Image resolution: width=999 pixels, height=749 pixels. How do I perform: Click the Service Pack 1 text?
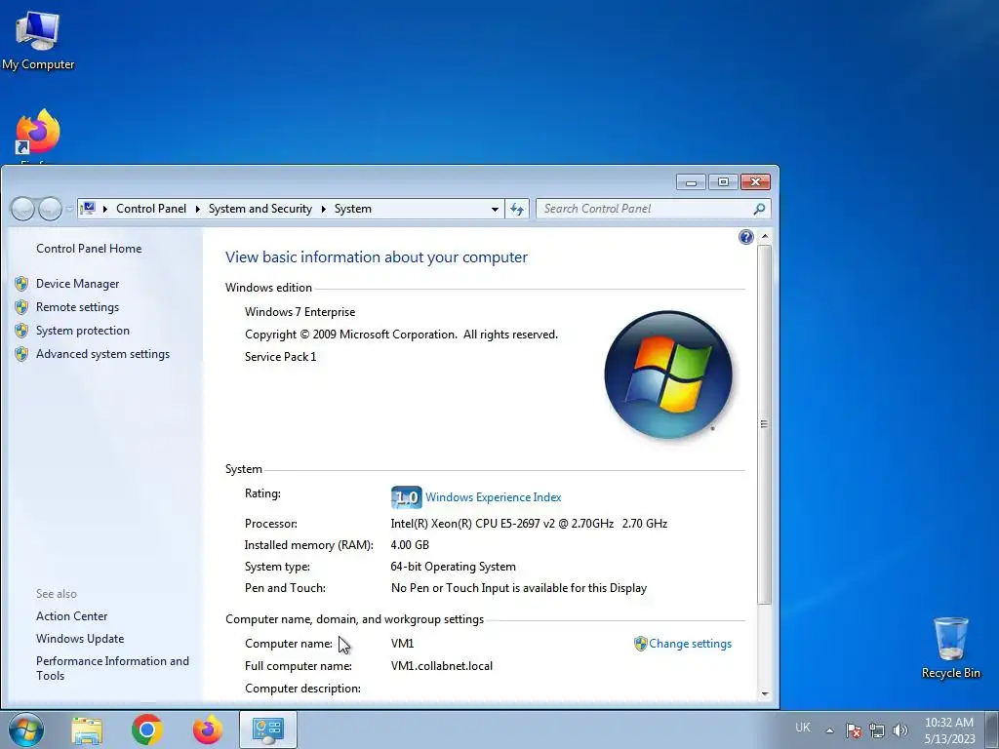tap(280, 357)
